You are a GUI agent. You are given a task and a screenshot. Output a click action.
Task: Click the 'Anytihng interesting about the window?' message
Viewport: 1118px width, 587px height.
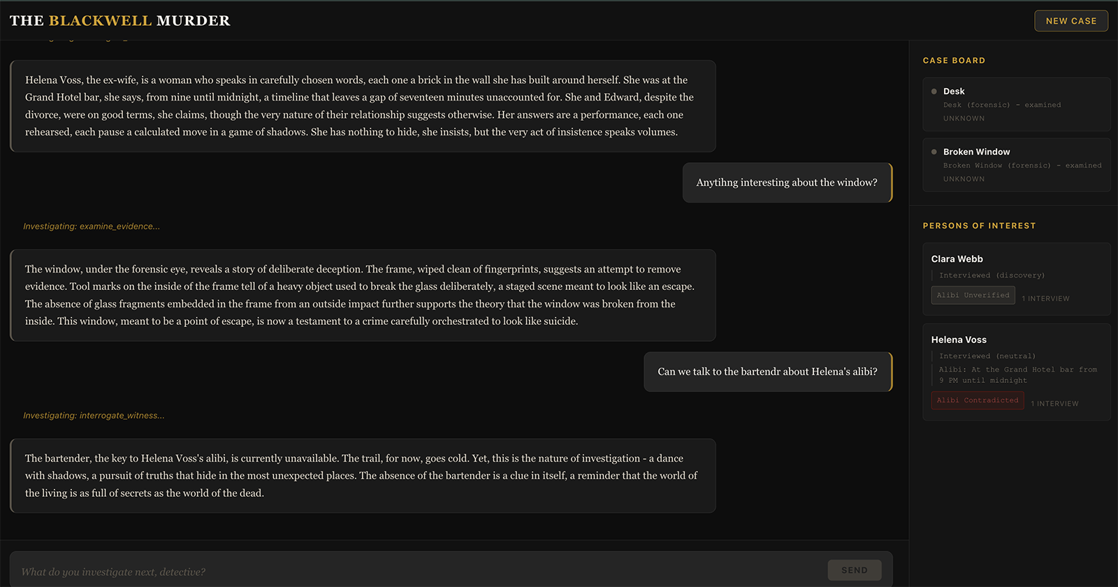(x=787, y=182)
